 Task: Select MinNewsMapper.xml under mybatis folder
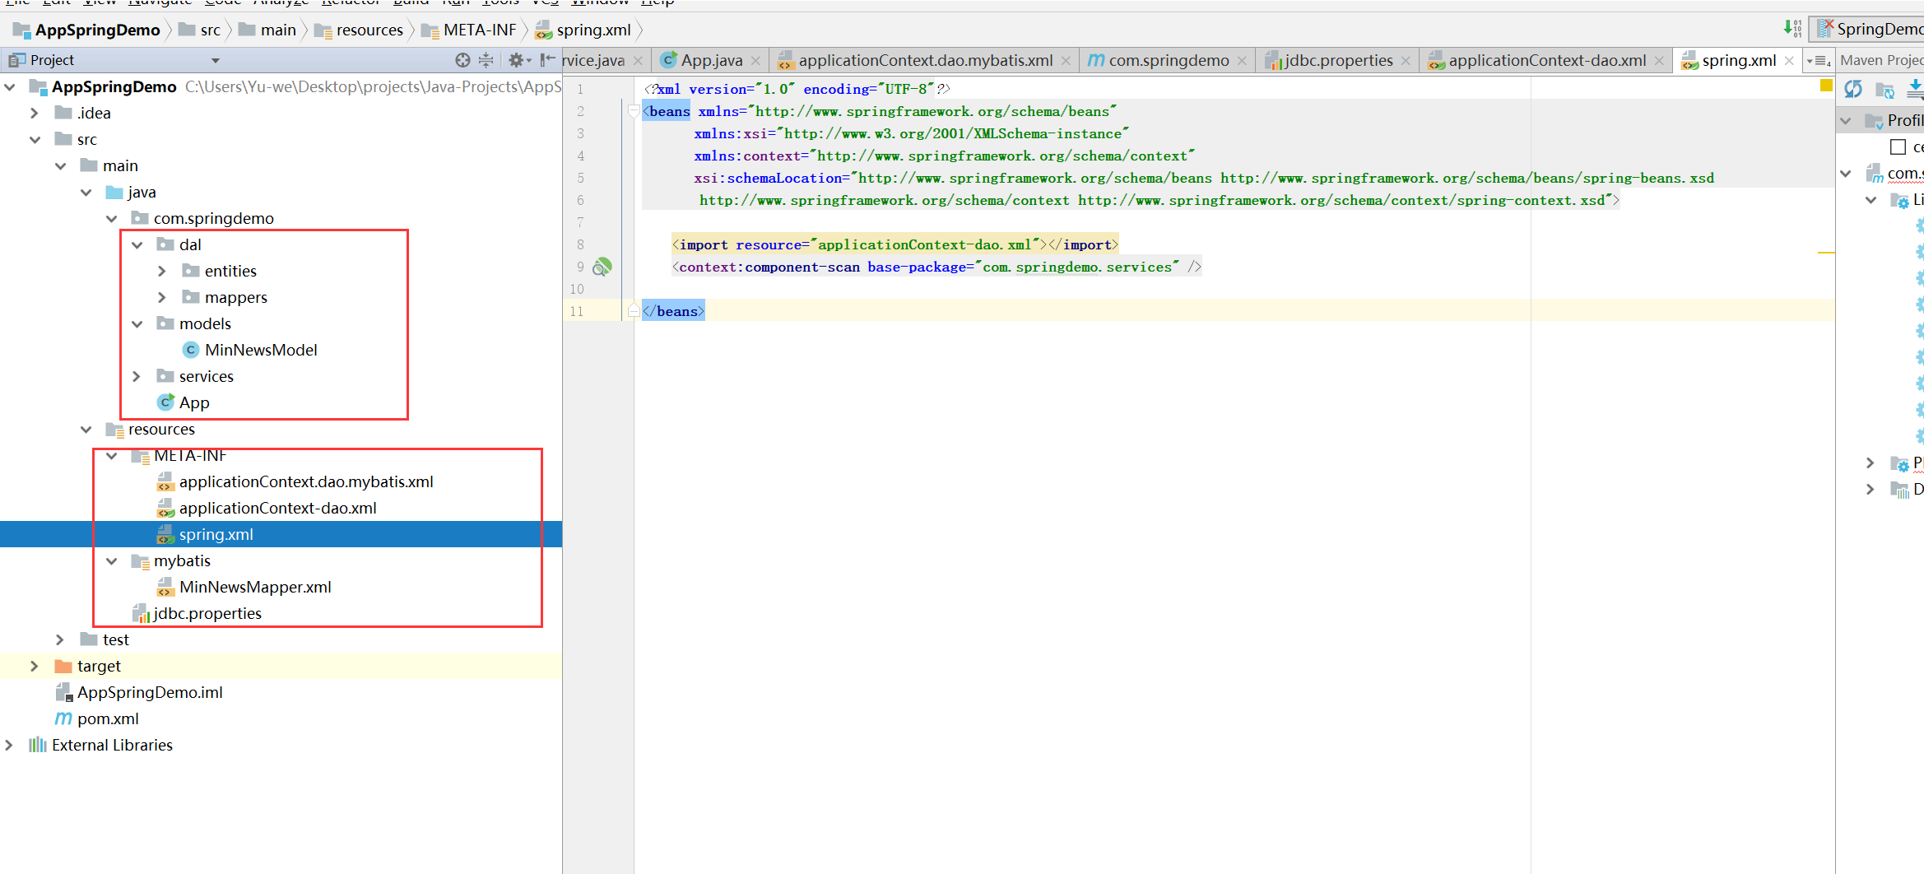pyautogui.click(x=255, y=587)
